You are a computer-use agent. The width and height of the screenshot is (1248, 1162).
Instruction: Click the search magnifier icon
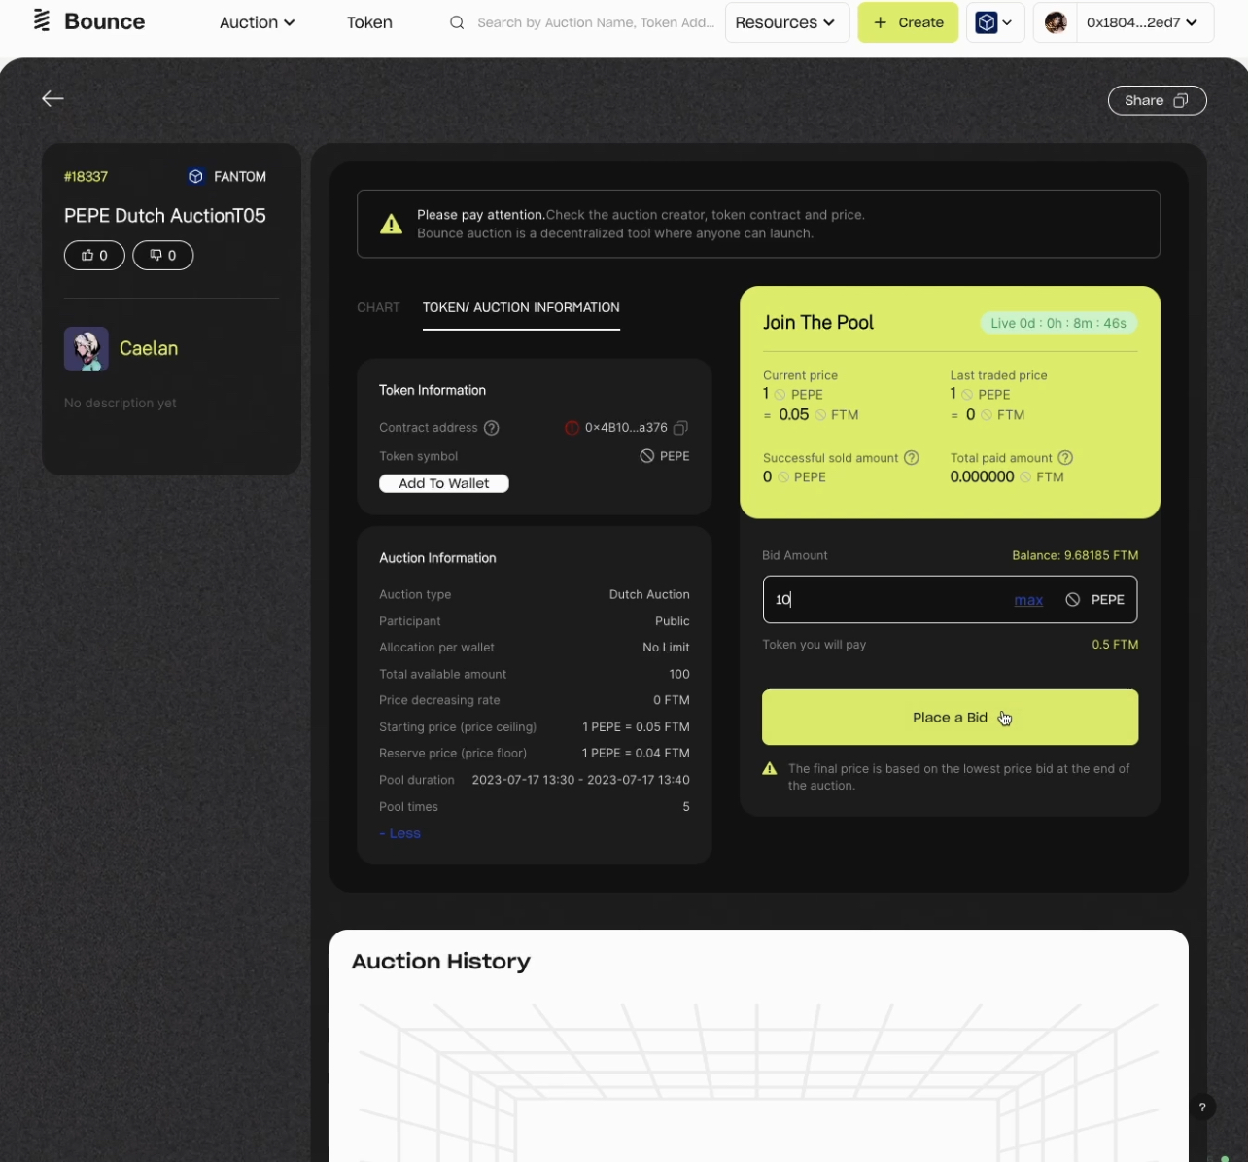[x=456, y=22]
